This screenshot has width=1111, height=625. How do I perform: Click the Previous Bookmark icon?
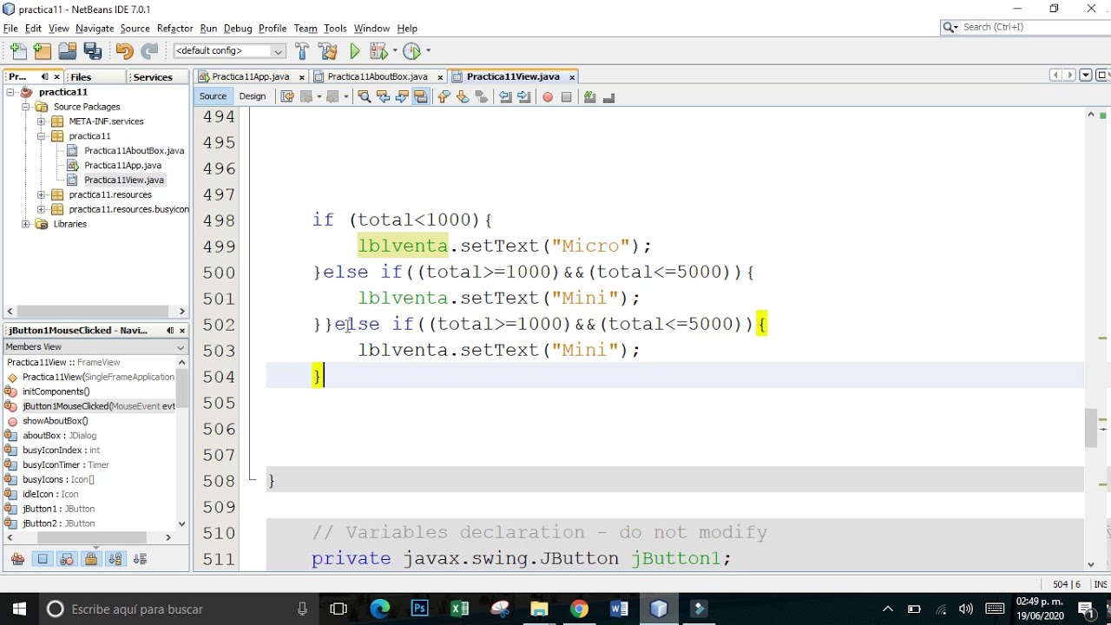click(x=444, y=97)
